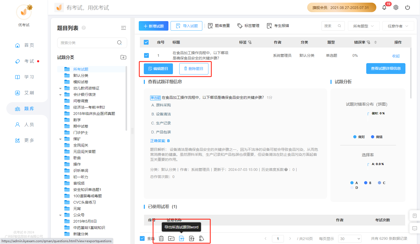Toggle option D legend in 选择率 chart
Screen dimensions: 420x244
(354, 187)
